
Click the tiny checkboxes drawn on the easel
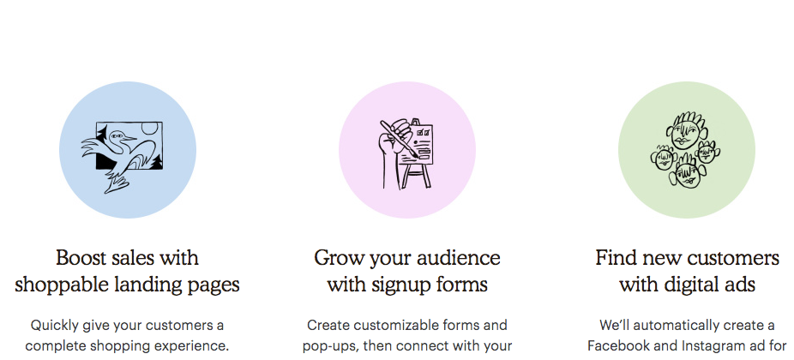(423, 132)
